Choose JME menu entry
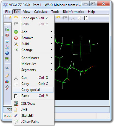Viewport: 114px width, 126px height. (33, 110)
